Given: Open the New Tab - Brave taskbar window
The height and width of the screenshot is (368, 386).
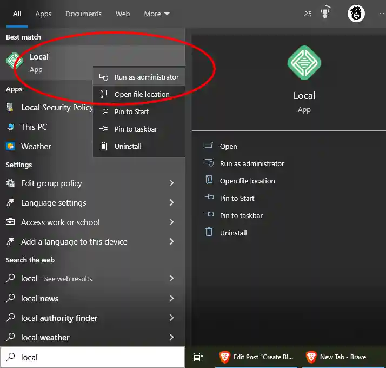Looking at the screenshot, I should [x=343, y=357].
